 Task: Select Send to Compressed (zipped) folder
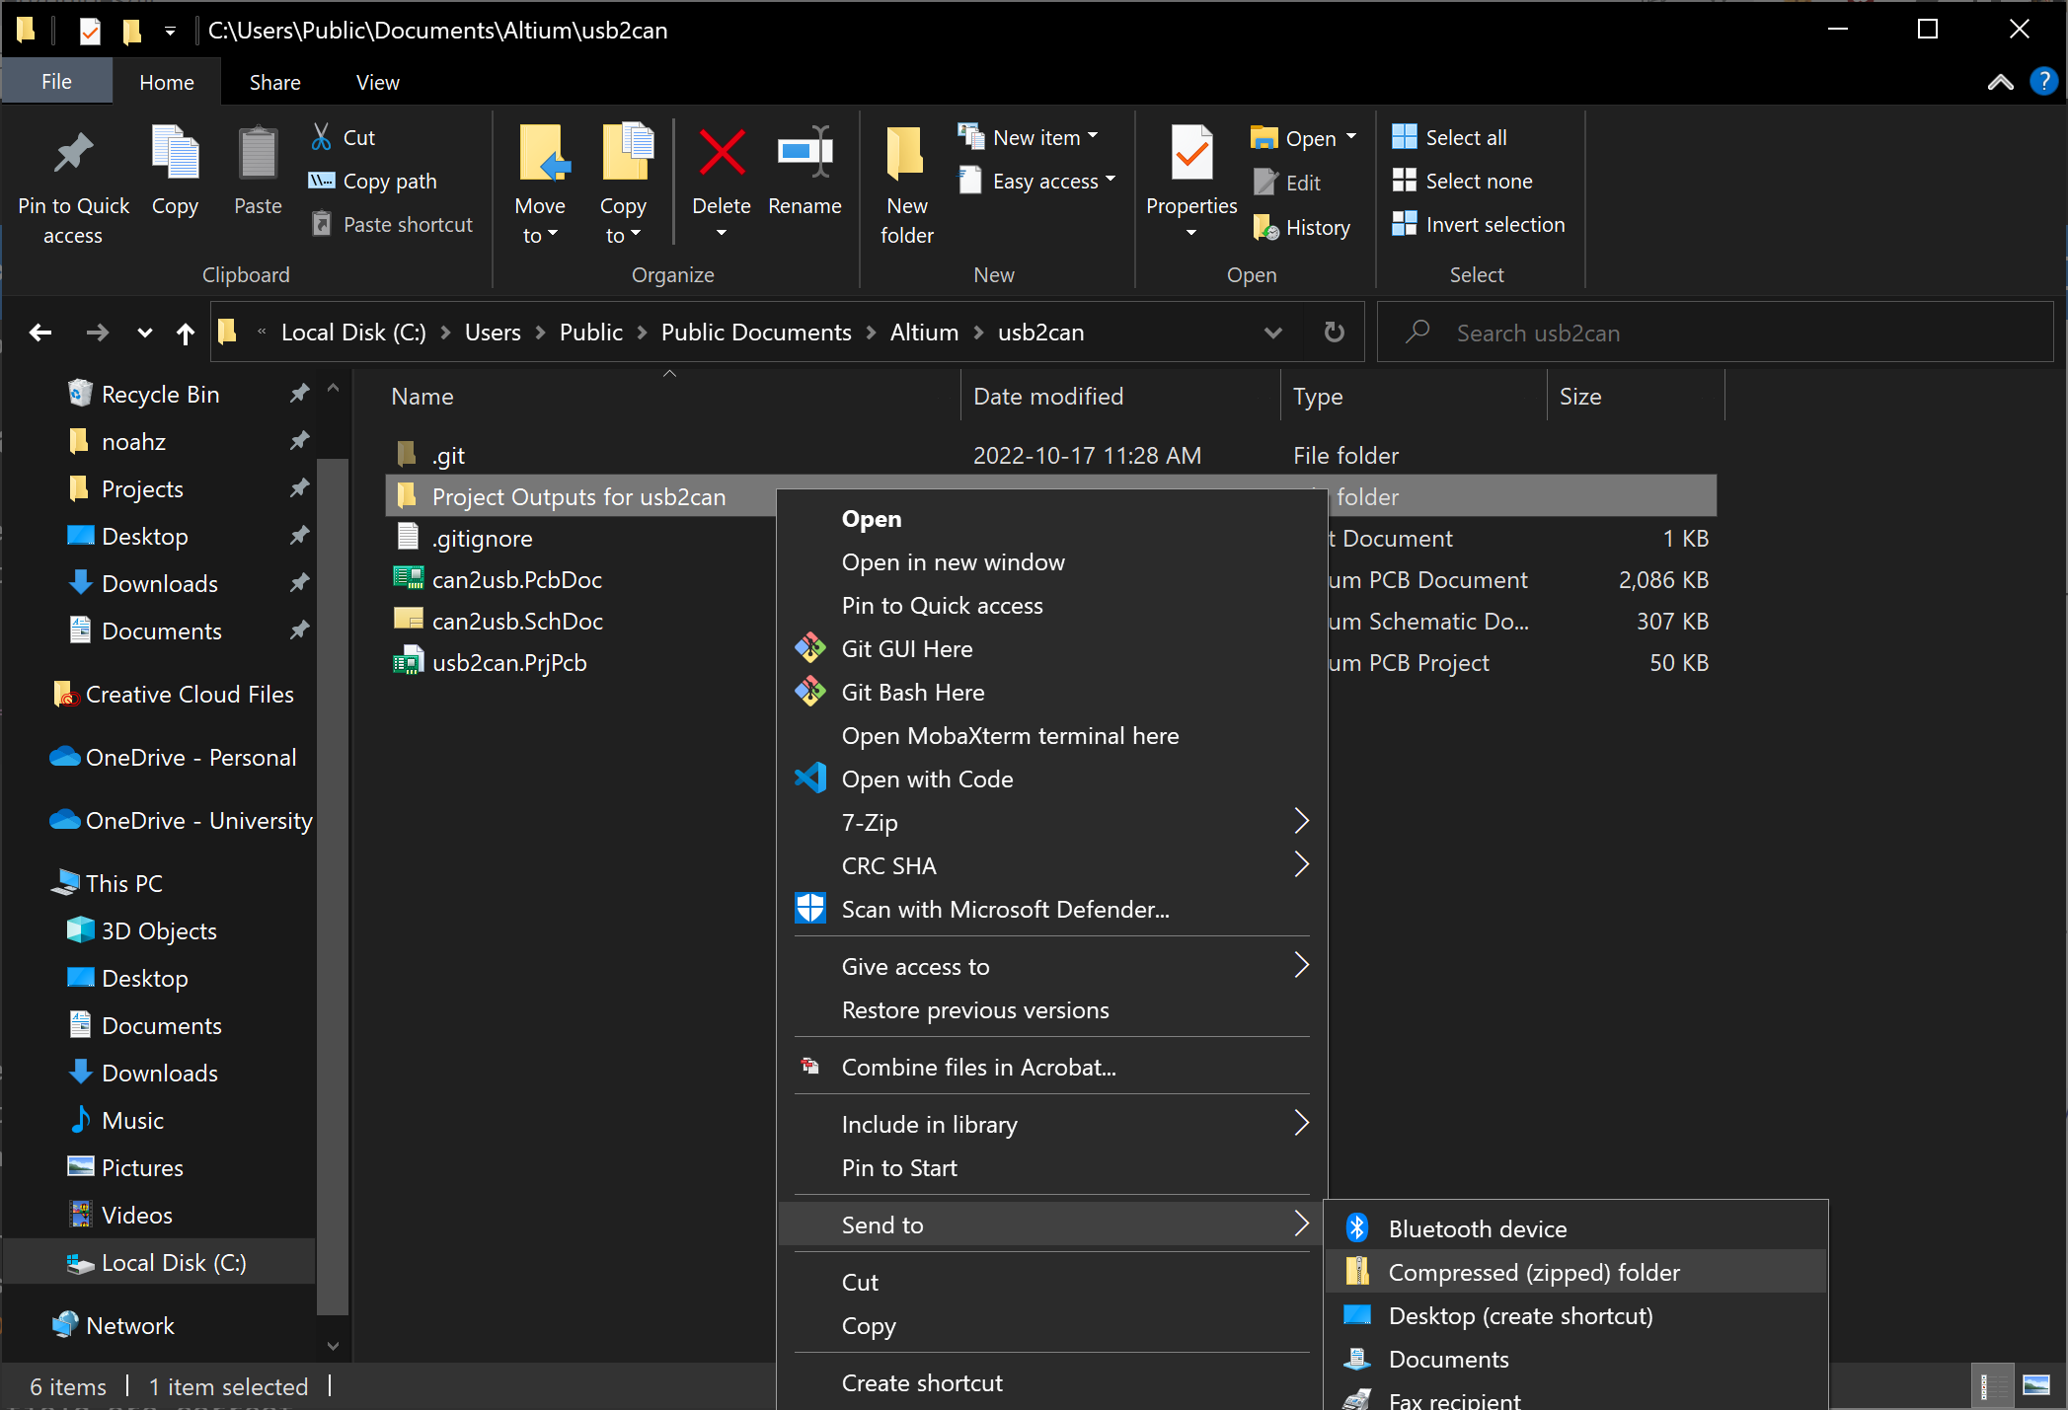(1535, 1272)
